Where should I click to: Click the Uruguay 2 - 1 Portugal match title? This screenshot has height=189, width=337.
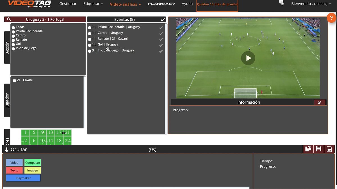(45, 19)
